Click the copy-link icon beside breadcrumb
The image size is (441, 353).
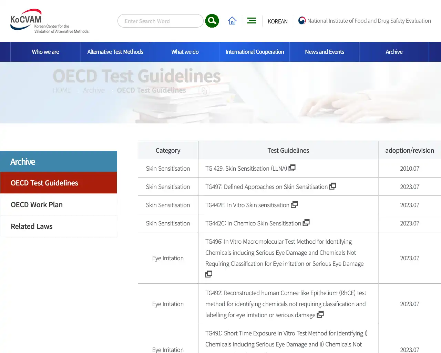coord(204,91)
